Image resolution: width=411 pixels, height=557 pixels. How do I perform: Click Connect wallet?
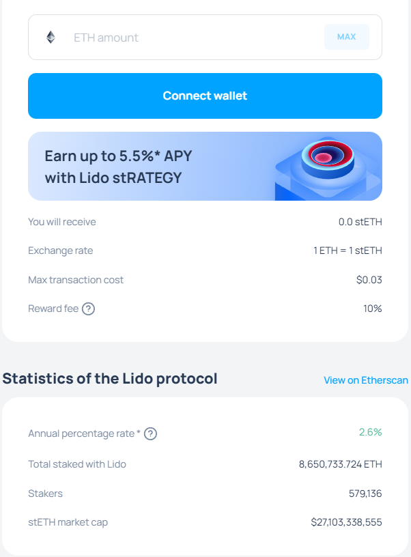coord(205,96)
